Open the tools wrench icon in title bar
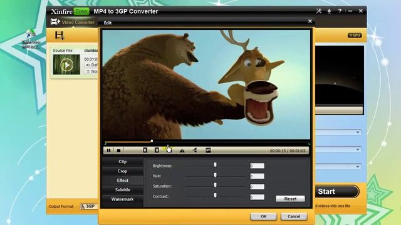Viewport: 401px width, 225px height. point(319,11)
